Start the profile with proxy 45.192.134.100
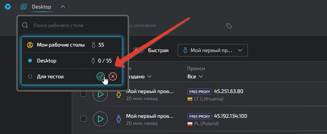The image size is (327, 134). tap(100, 119)
